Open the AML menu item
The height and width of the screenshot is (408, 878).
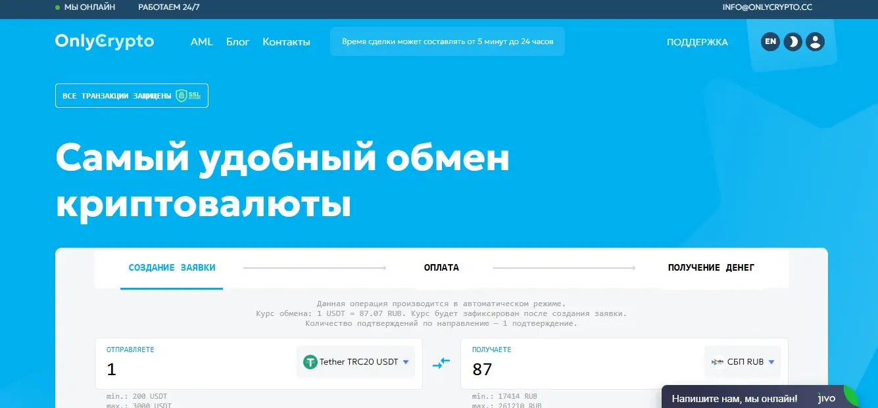tap(202, 41)
